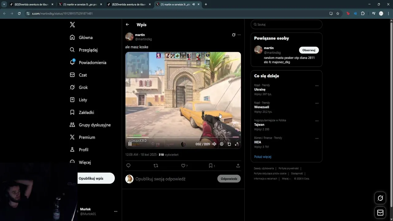Like the post with heart icon
The image size is (393, 221).
183,165
